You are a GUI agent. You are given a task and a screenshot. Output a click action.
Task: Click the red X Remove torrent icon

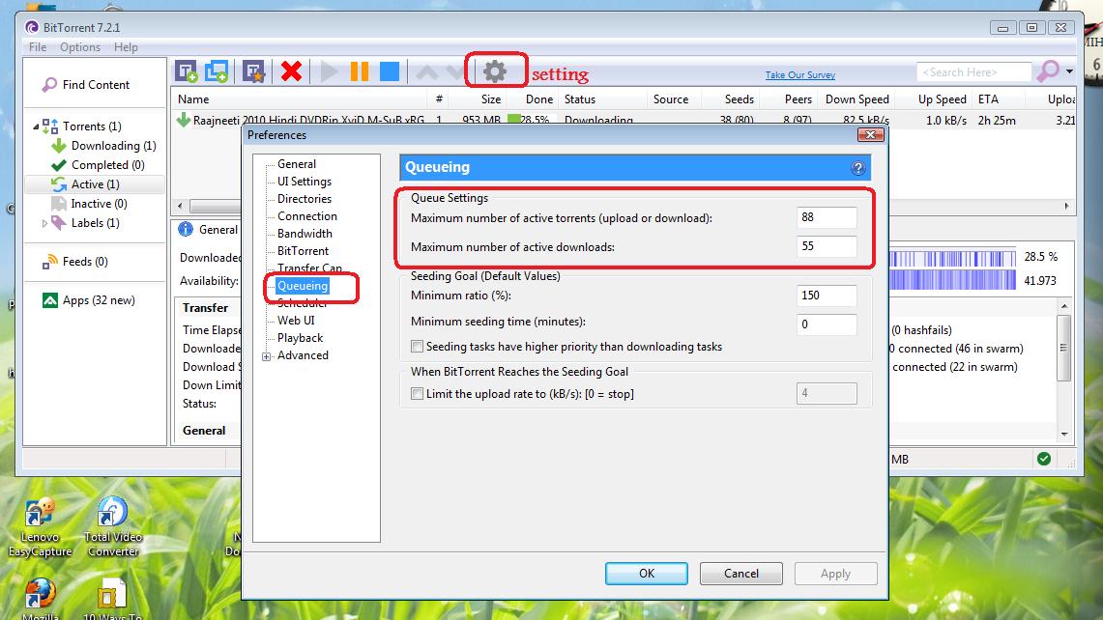pos(291,70)
